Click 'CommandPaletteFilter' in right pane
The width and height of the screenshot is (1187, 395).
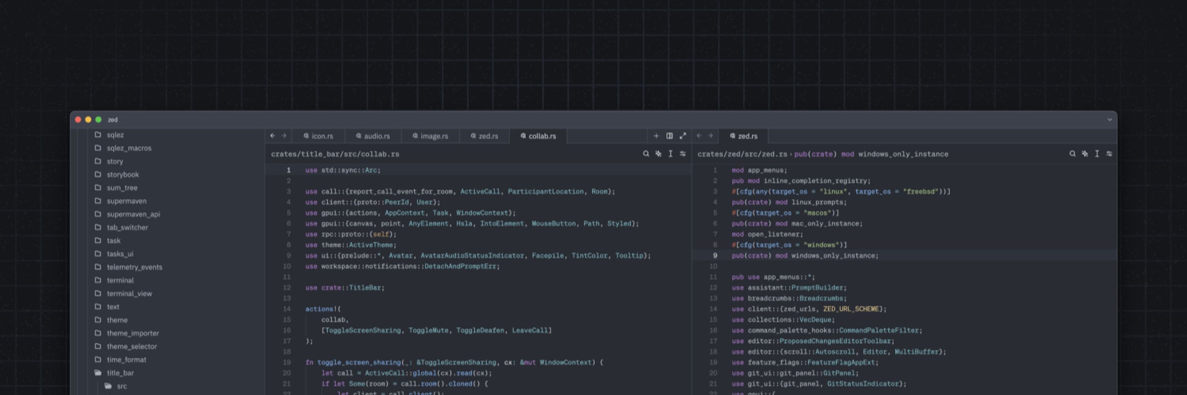(x=879, y=330)
